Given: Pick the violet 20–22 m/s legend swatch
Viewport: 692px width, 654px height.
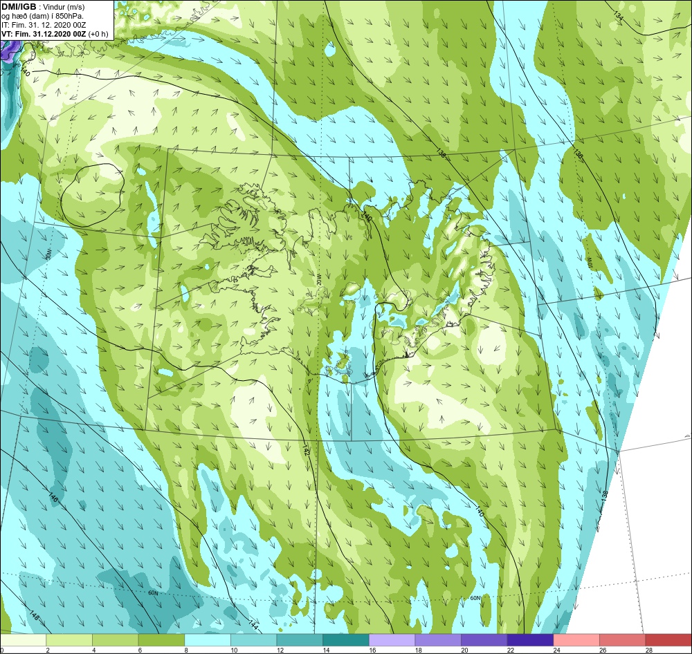Looking at the screenshot, I should pos(484,639).
